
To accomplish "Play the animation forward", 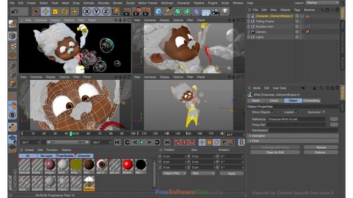I will coord(142,143).
